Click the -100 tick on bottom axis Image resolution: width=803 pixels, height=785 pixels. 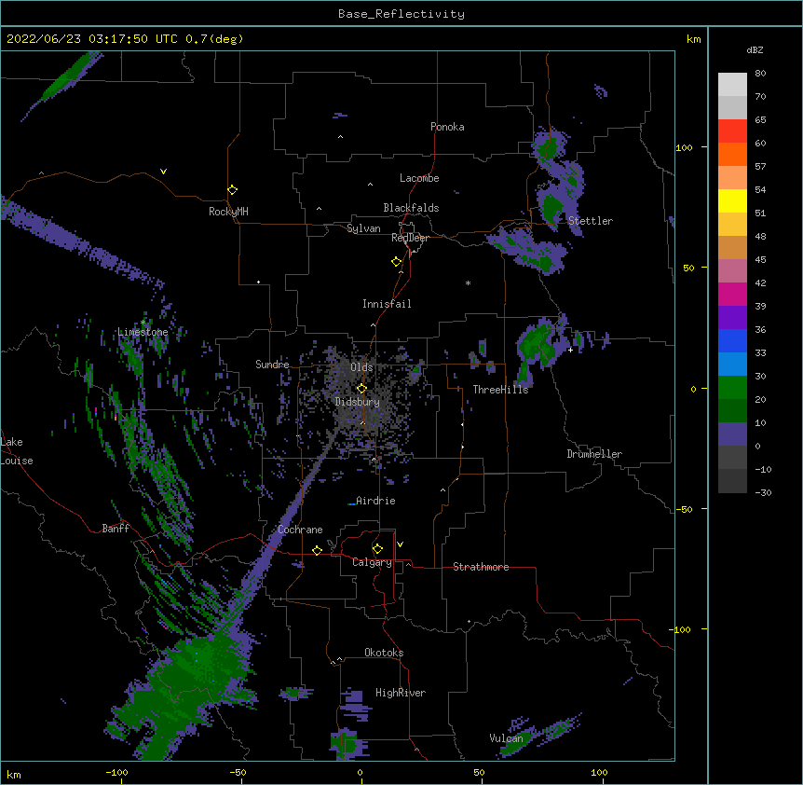[x=116, y=772]
